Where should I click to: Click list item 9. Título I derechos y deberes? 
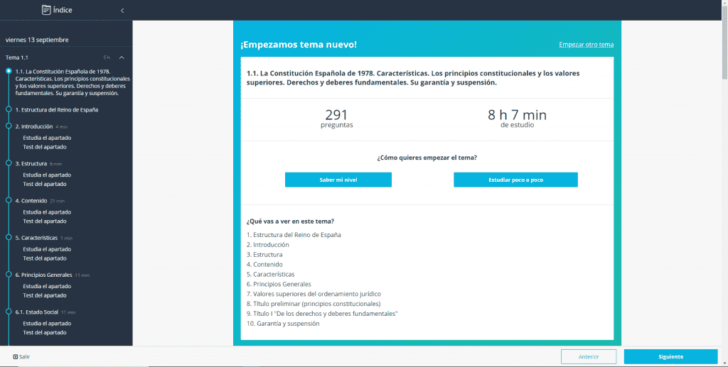(x=322, y=314)
